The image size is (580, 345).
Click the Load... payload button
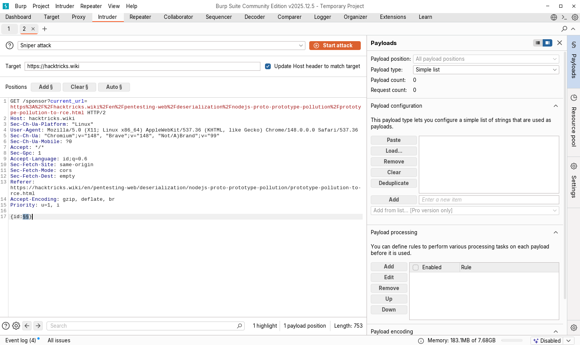coord(394,151)
